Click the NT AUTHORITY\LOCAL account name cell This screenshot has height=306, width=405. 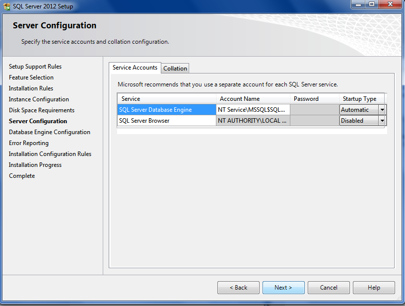pos(253,121)
